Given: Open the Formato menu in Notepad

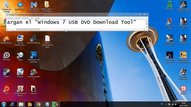Looking at the screenshot, I should click(25, 18).
